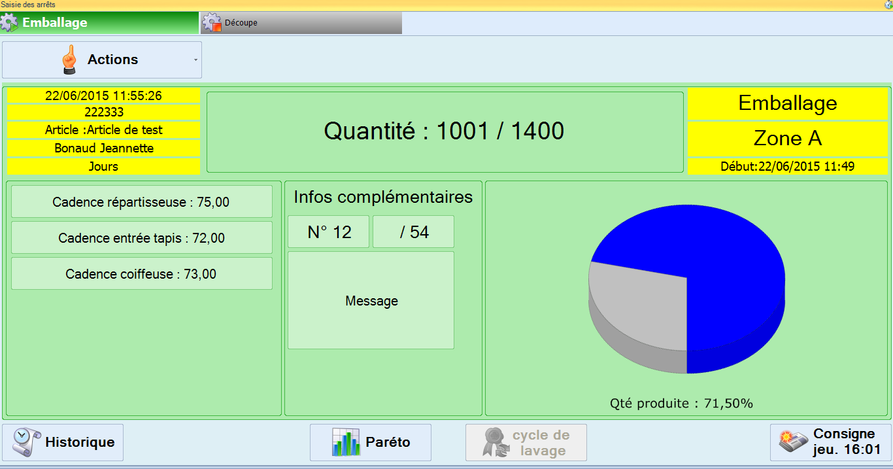This screenshot has width=893, height=469.
Task: Click the gear icon on Découpe tab
Action: pos(212,23)
